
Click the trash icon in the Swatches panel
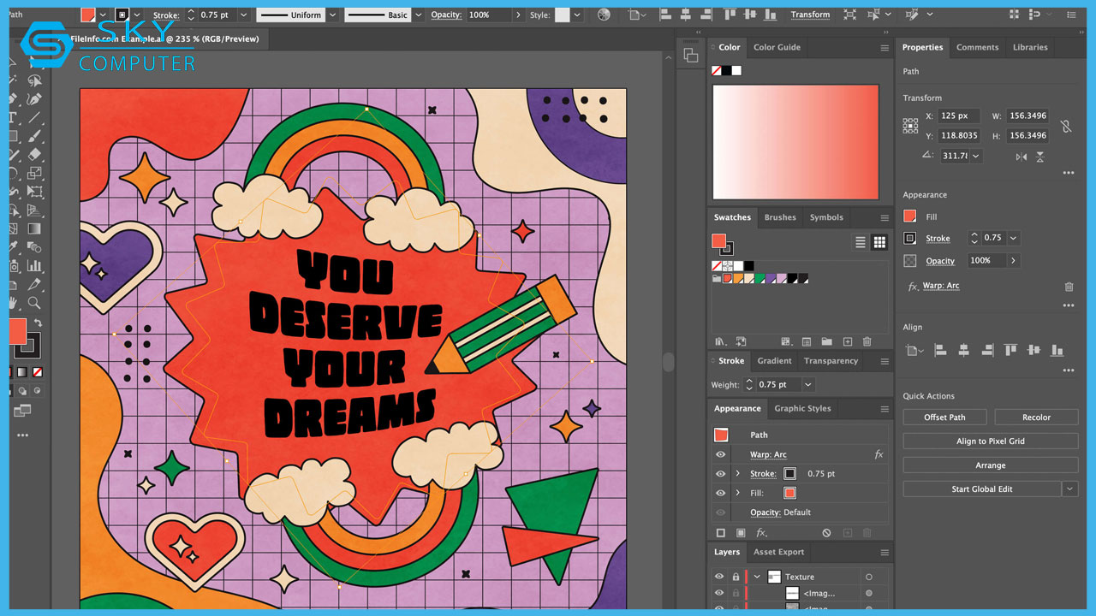pos(867,341)
